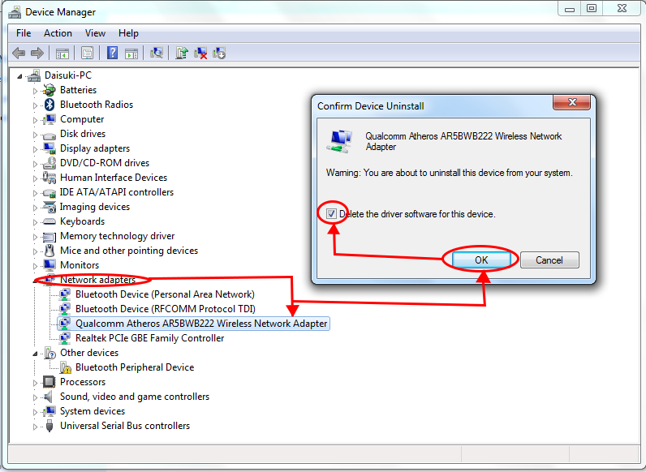Click the Disk drives icon
Viewport: 646px width, 472px height.
pos(49,135)
